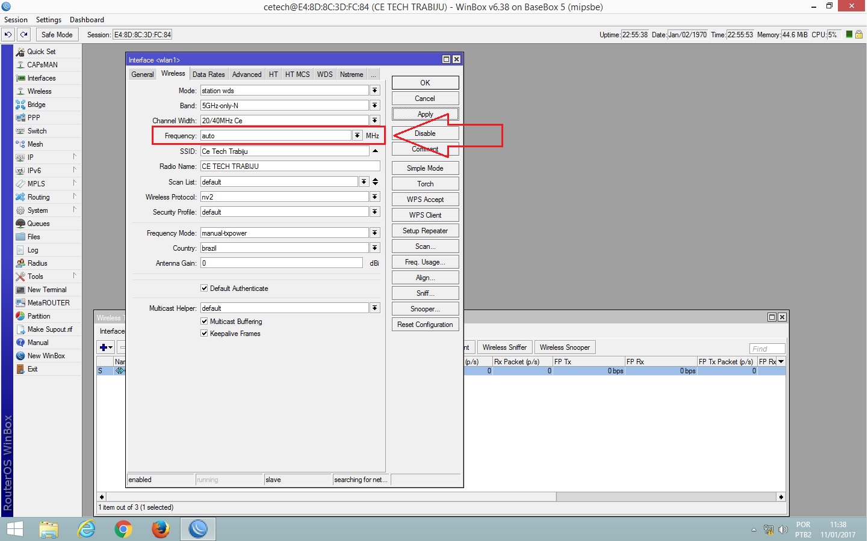
Task: Open the Settings menu
Action: tap(49, 20)
